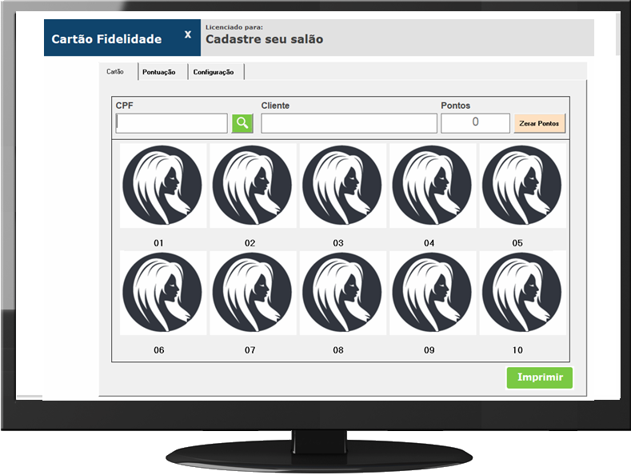Click loyalty stamp icon number 05

[521, 186]
